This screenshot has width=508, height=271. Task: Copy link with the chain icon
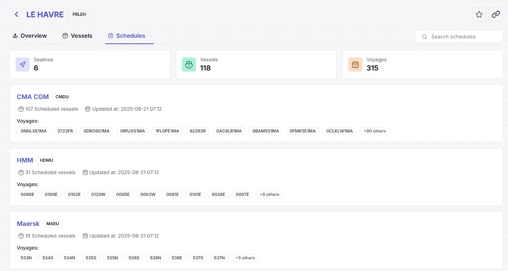(496, 14)
